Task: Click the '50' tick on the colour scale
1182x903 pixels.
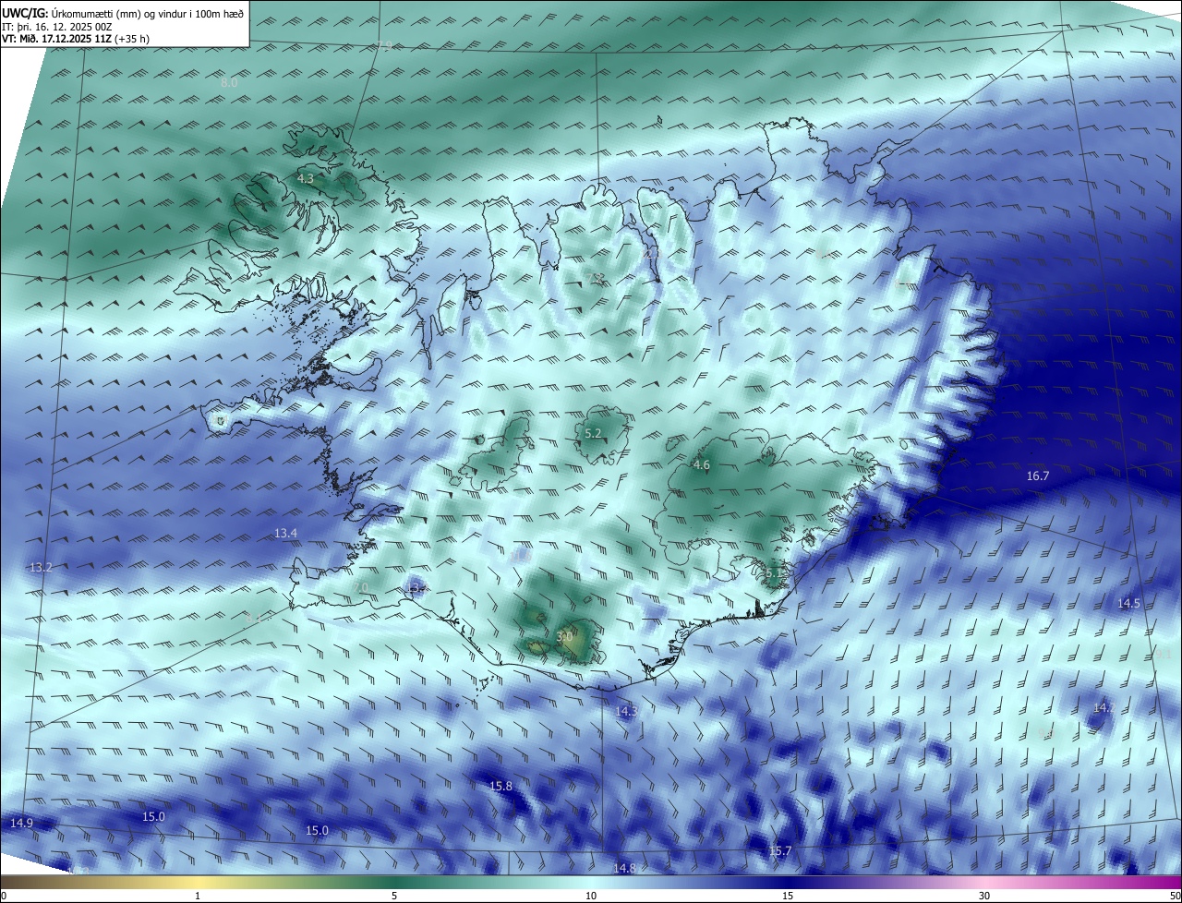Action: (1175, 896)
